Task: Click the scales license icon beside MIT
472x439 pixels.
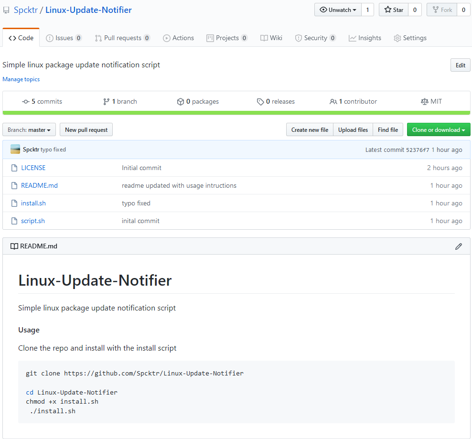Action: tap(424, 102)
